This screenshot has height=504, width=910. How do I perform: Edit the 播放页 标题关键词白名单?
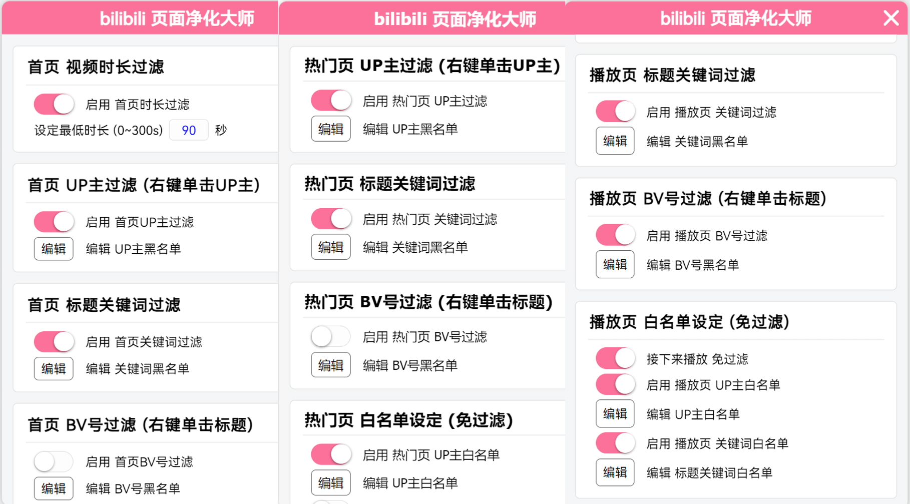pyautogui.click(x=615, y=472)
